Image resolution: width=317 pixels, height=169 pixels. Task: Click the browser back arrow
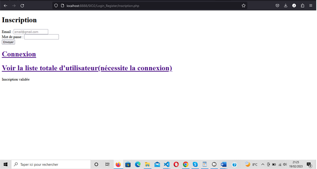click(x=6, y=6)
